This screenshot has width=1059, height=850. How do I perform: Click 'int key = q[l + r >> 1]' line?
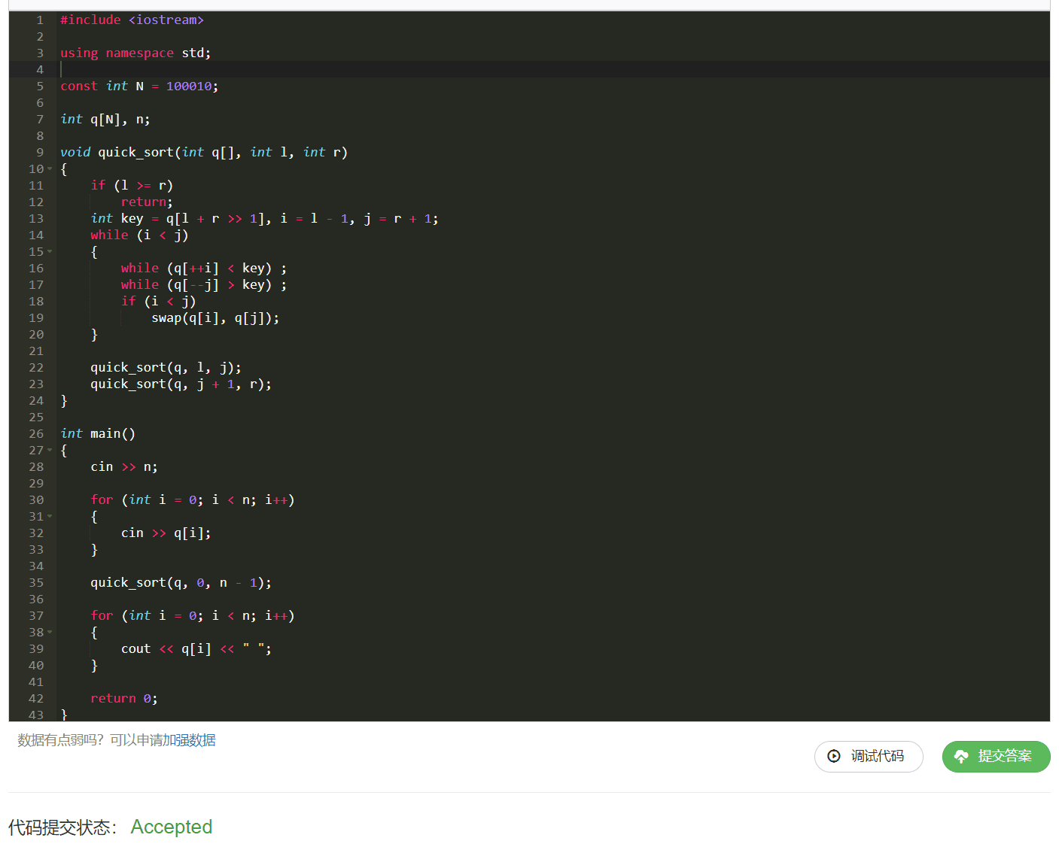coord(264,218)
